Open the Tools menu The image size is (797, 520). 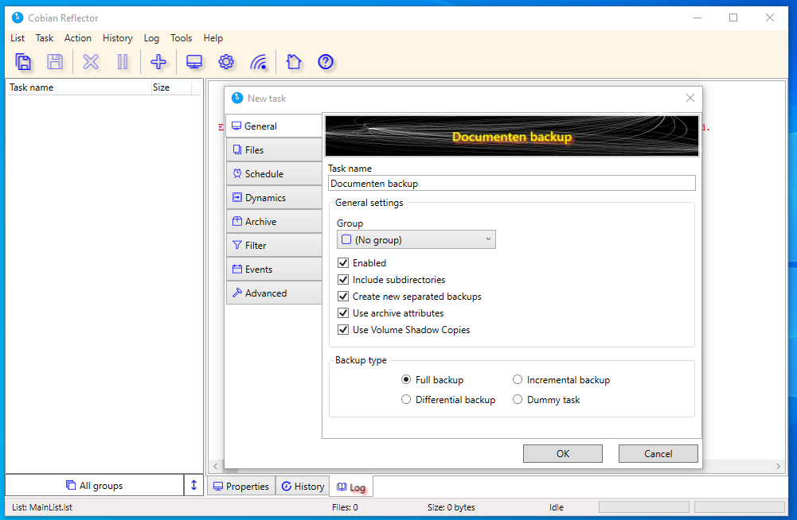click(181, 38)
